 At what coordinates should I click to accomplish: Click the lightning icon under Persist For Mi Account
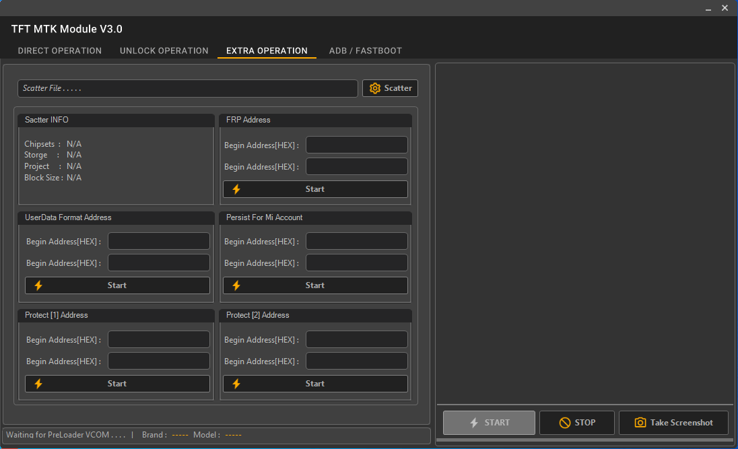(x=236, y=285)
